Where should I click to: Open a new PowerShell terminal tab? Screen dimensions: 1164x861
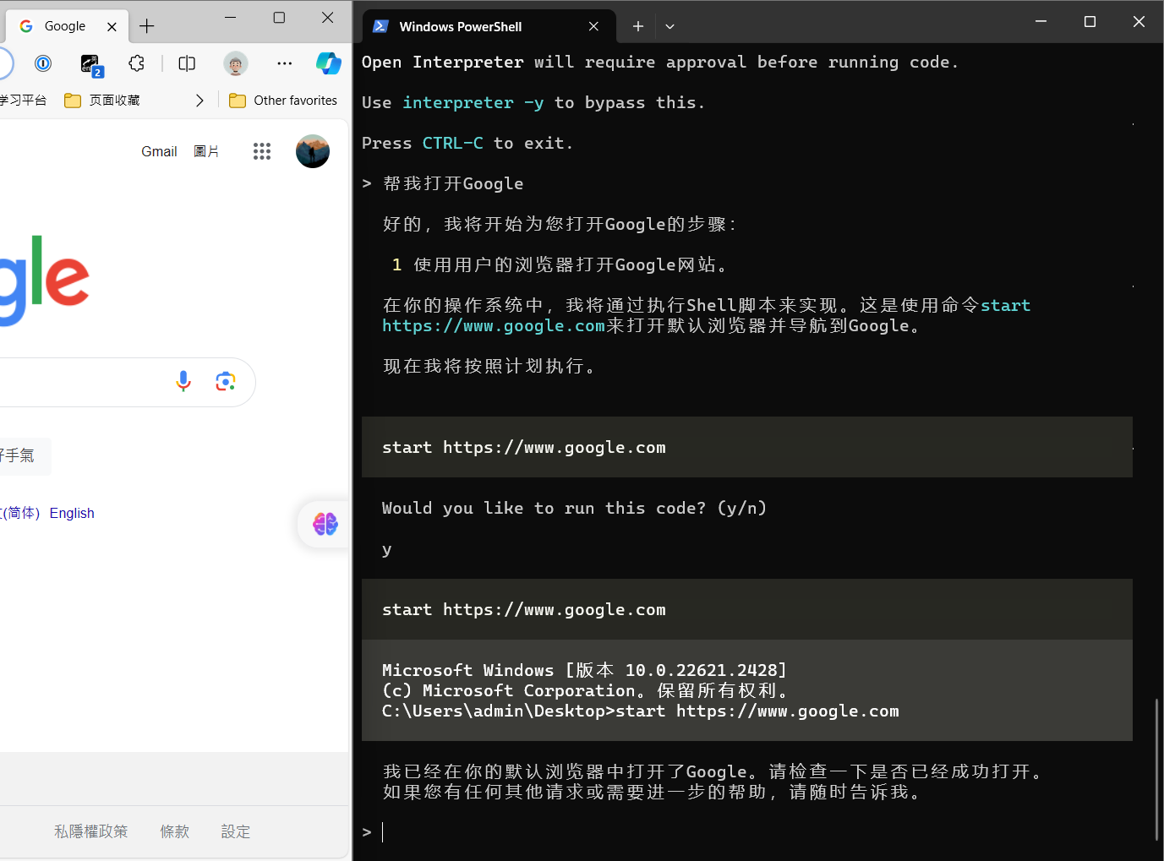coord(638,26)
